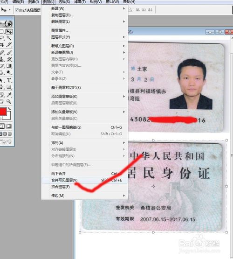The image size is (233, 259).
Task: Open the 选择(S) menu
Action: click(64, 2)
